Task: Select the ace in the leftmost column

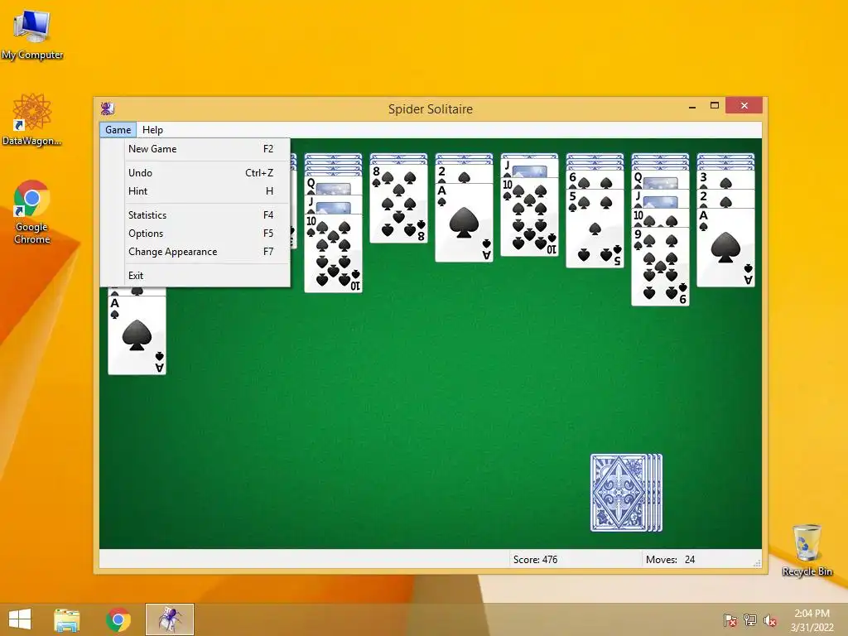Action: point(137,335)
